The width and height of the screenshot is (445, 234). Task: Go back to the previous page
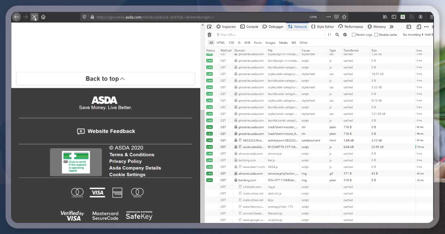tap(16, 17)
